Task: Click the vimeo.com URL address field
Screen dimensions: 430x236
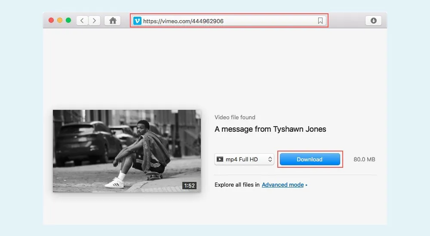Action: (x=228, y=21)
